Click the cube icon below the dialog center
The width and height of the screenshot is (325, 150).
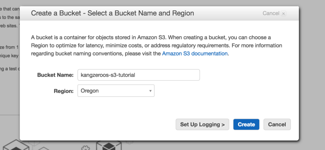109,146
